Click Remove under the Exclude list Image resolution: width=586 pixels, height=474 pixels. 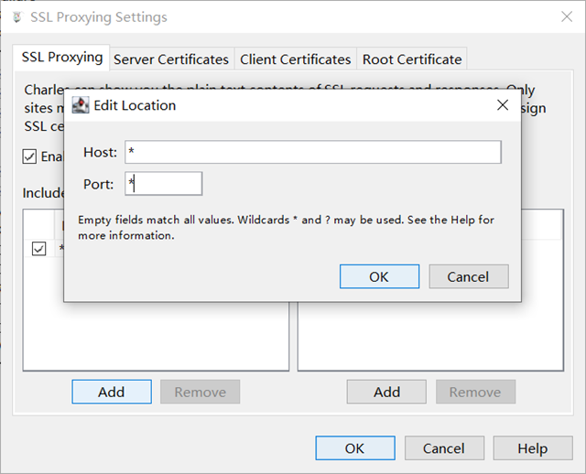coord(475,392)
